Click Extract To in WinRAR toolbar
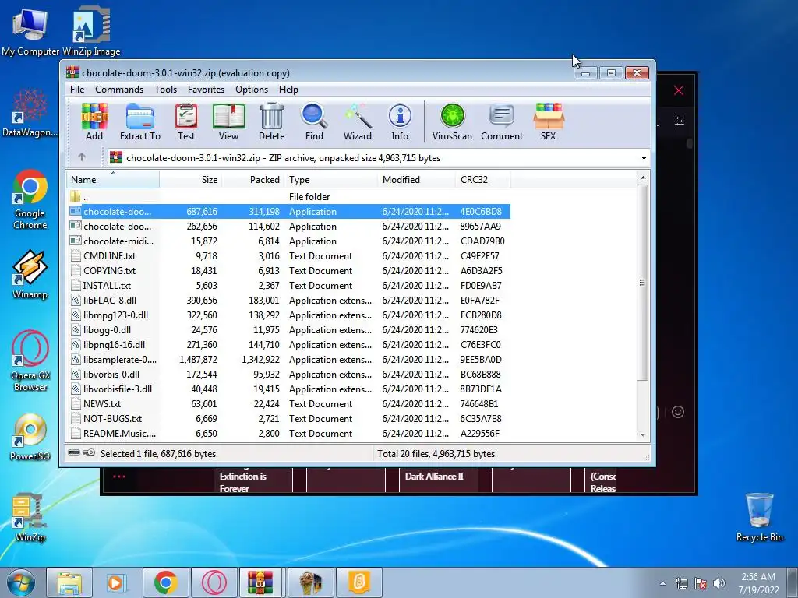798x598 pixels. pyautogui.click(x=140, y=122)
